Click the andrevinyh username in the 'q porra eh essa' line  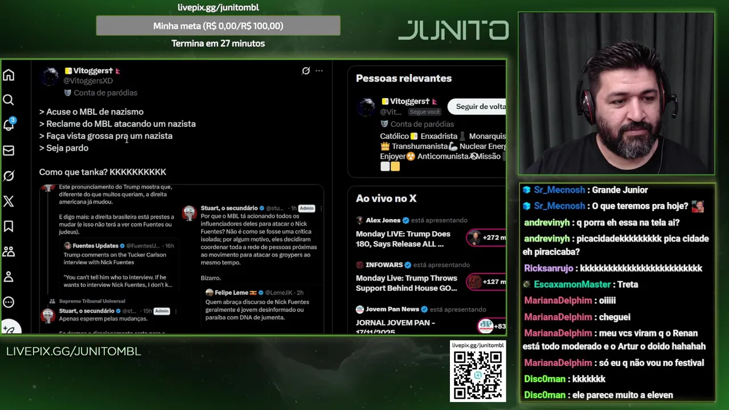[547, 223]
